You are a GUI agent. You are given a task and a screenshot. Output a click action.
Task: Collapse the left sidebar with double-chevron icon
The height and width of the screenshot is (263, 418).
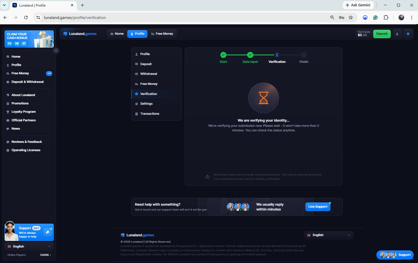pyautogui.click(x=56, y=51)
